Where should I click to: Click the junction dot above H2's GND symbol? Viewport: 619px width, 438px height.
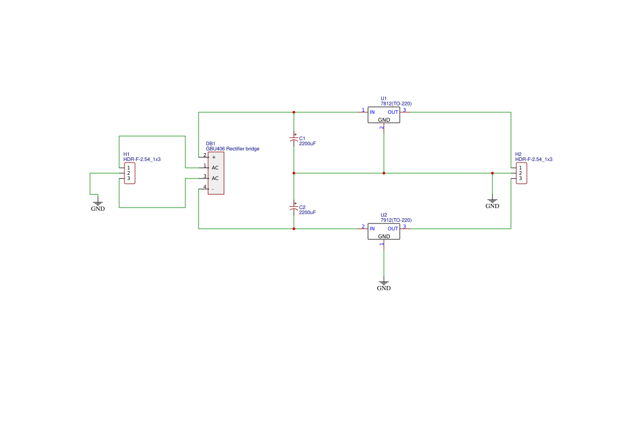492,173
